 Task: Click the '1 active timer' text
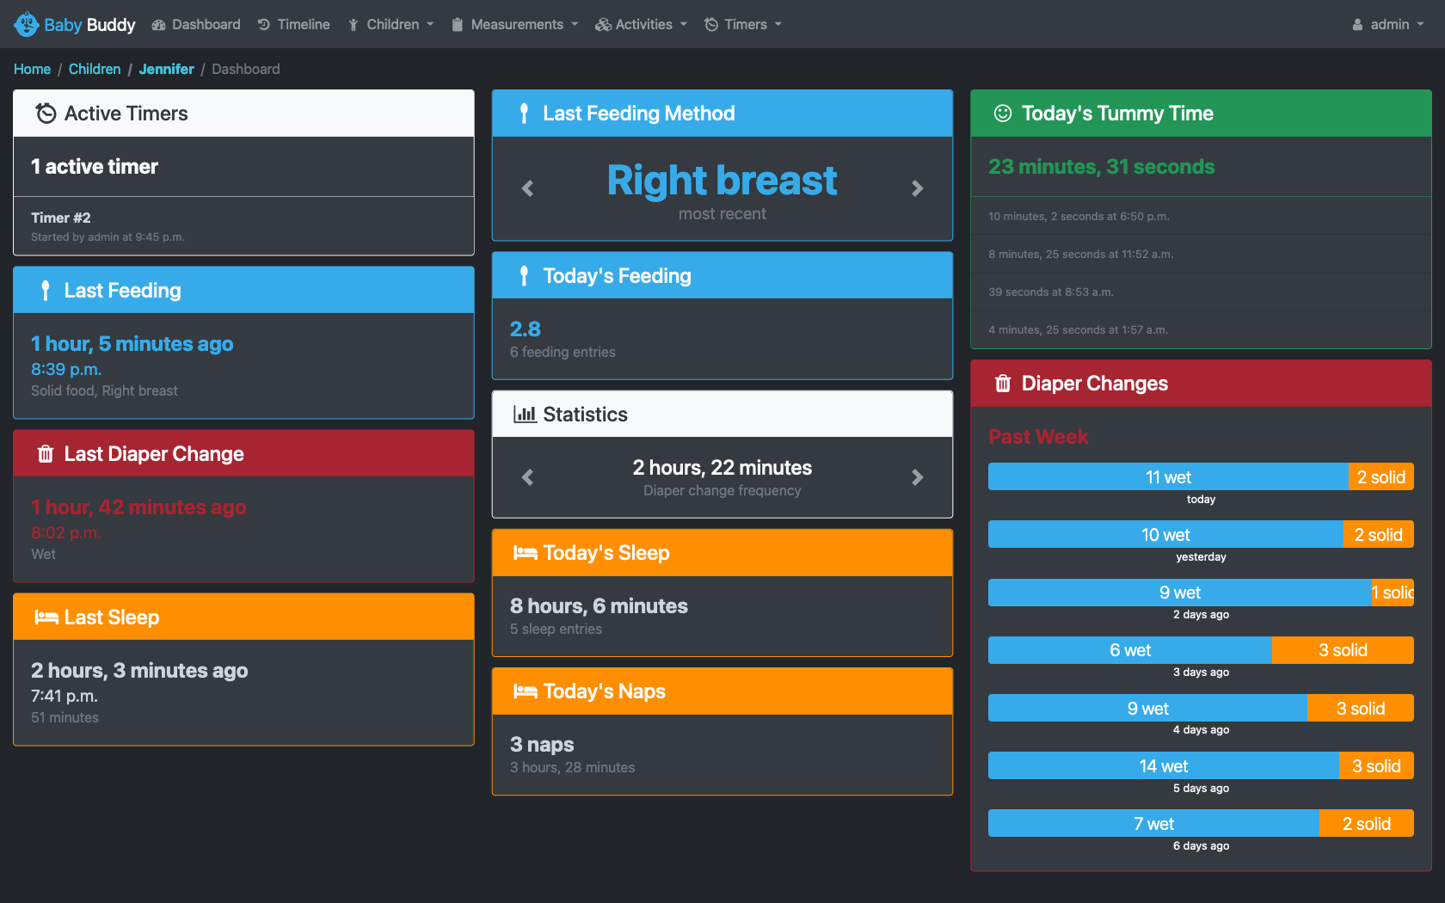95,167
